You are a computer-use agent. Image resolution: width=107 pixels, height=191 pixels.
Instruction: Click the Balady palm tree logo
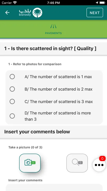pyautogui.click(x=37, y=13)
